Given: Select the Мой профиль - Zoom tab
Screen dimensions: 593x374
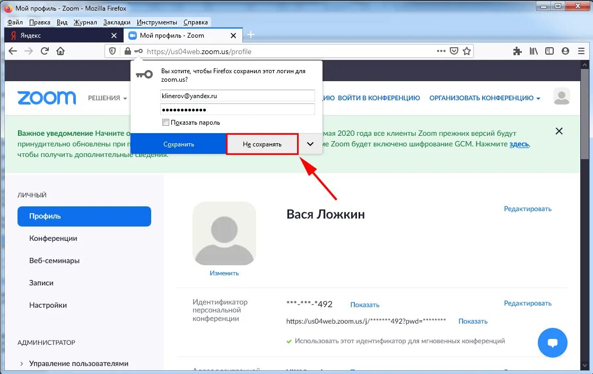Looking at the screenshot, I should [x=182, y=35].
